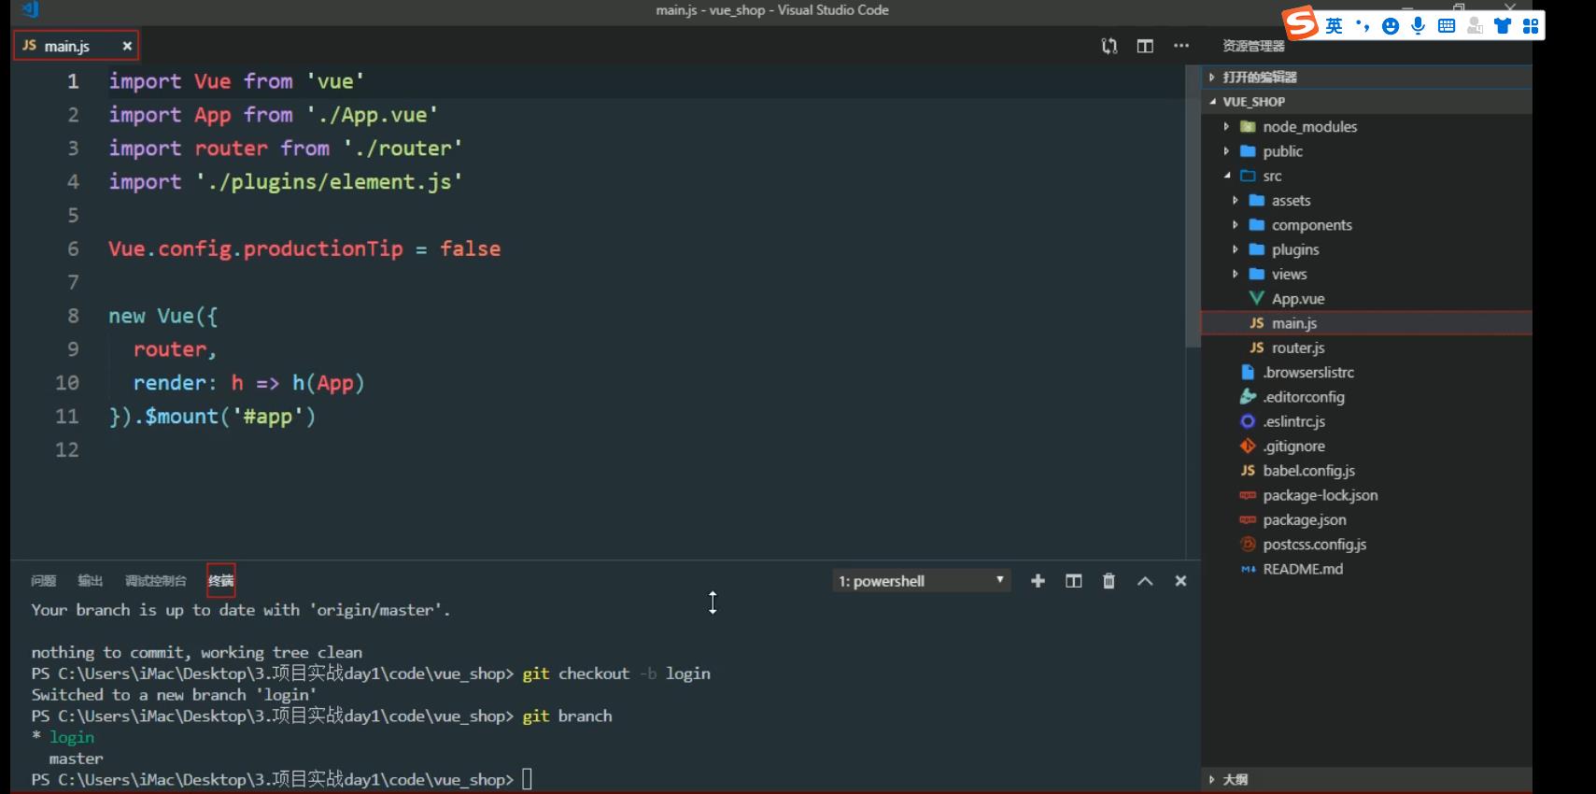The image size is (1596, 794).
Task: Split the terminal pane
Action: [1074, 581]
